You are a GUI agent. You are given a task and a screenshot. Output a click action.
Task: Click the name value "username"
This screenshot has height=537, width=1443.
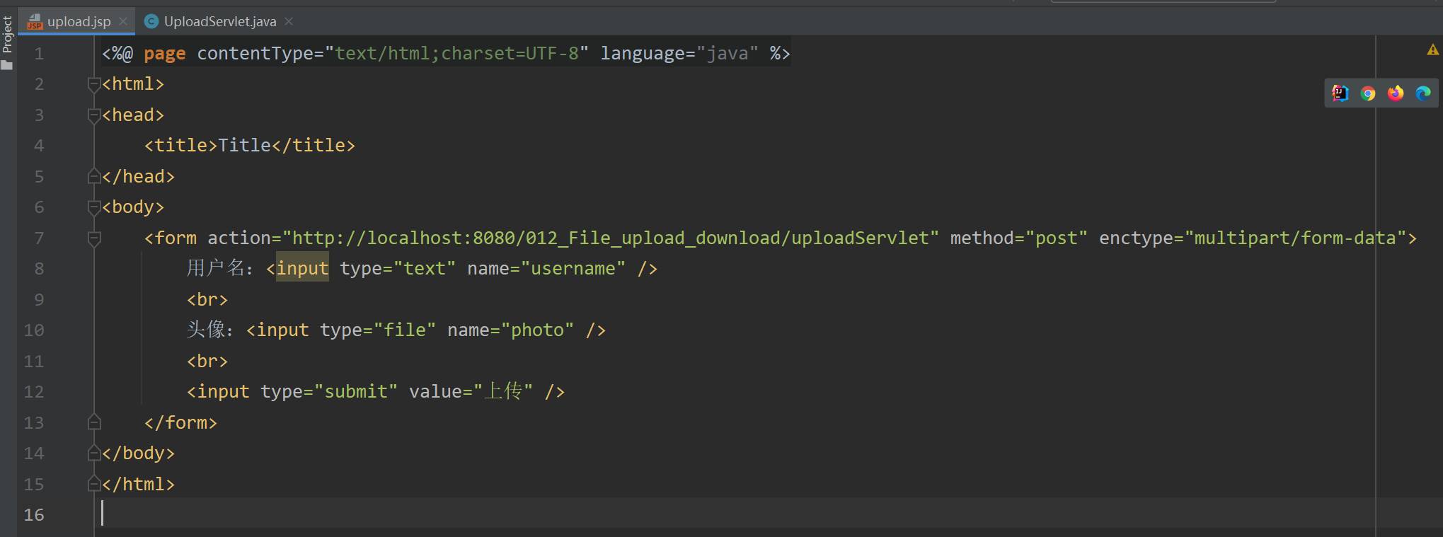(x=573, y=269)
